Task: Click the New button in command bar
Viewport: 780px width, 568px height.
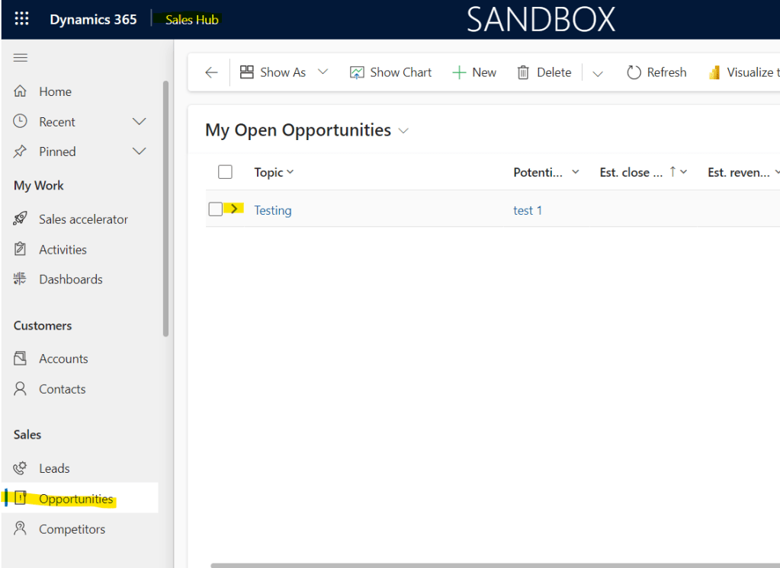Action: click(474, 72)
